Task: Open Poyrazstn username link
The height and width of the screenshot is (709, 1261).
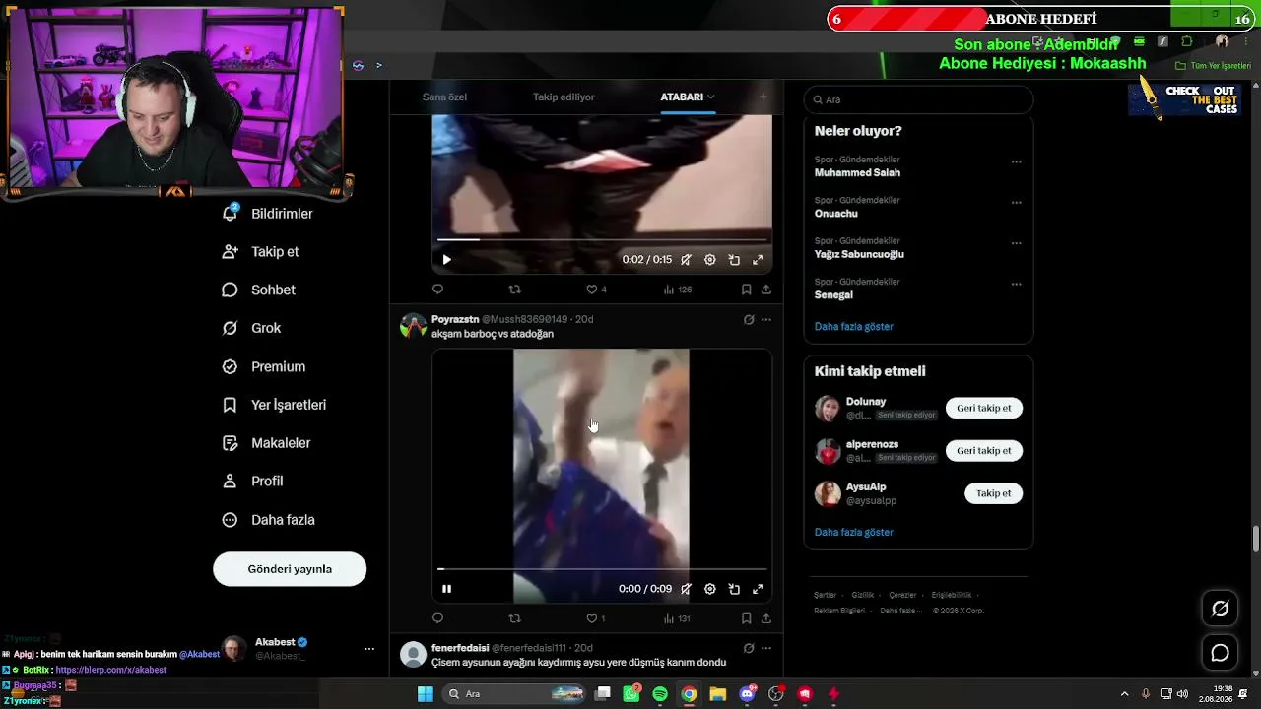Action: click(455, 319)
